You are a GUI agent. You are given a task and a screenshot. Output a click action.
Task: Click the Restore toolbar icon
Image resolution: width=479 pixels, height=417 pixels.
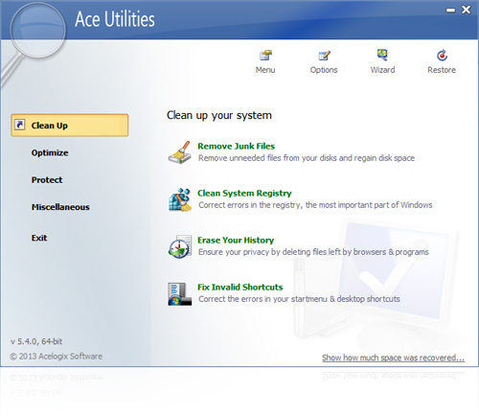pyautogui.click(x=442, y=56)
